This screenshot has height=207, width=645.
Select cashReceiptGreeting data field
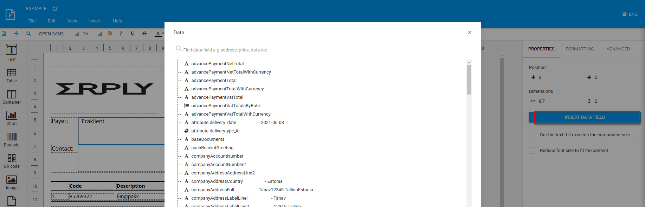point(212,148)
